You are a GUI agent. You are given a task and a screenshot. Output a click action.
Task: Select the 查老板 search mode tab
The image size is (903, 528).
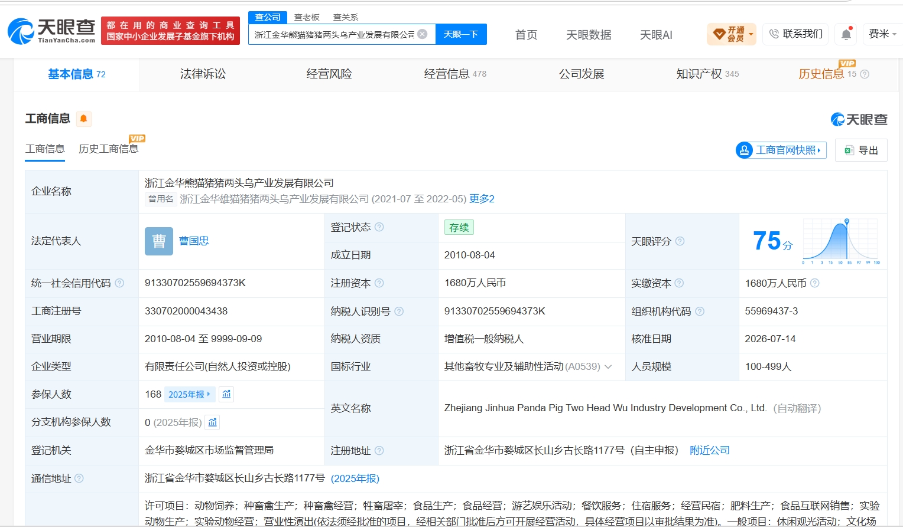coord(307,17)
